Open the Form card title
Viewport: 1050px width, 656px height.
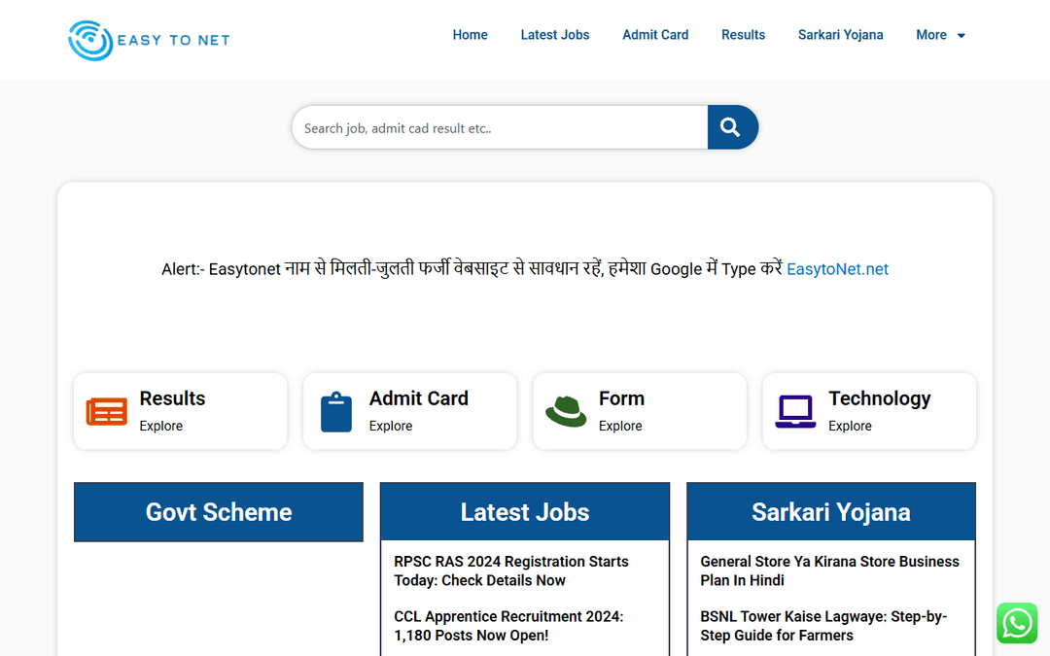621,398
